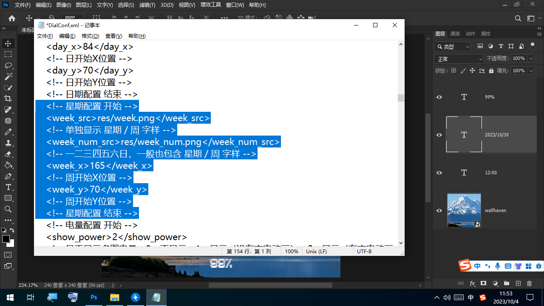Open the 类型 layer filter dropdown
The width and height of the screenshot is (544, 306).
(x=453, y=47)
